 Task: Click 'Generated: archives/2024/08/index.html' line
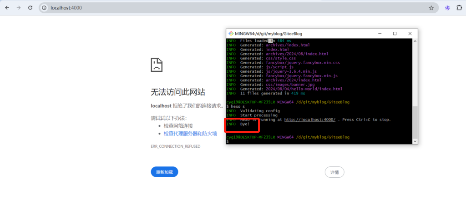[x=278, y=54]
